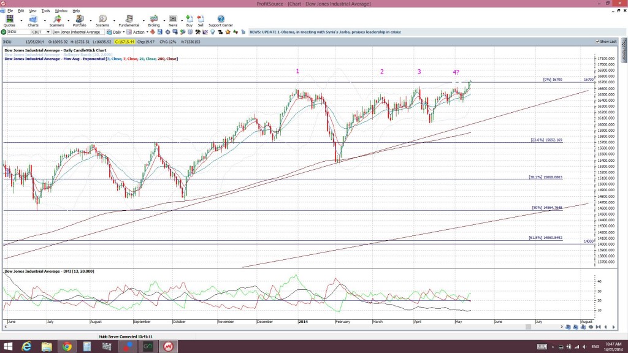Select the 23.6% Fibonacci level label
628x353 pixels.
[546, 140]
